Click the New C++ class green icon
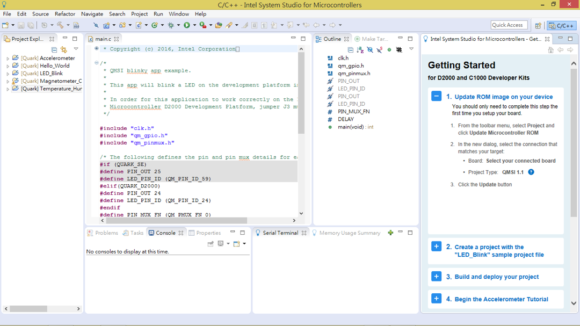Screen dimensions: 580x326 (x=155, y=25)
